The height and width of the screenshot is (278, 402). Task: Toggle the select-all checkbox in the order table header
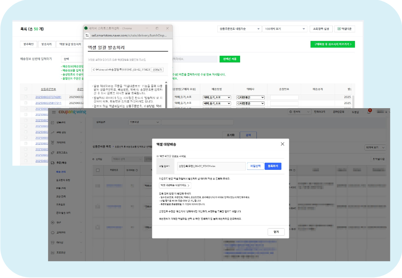pyautogui.click(x=25, y=90)
